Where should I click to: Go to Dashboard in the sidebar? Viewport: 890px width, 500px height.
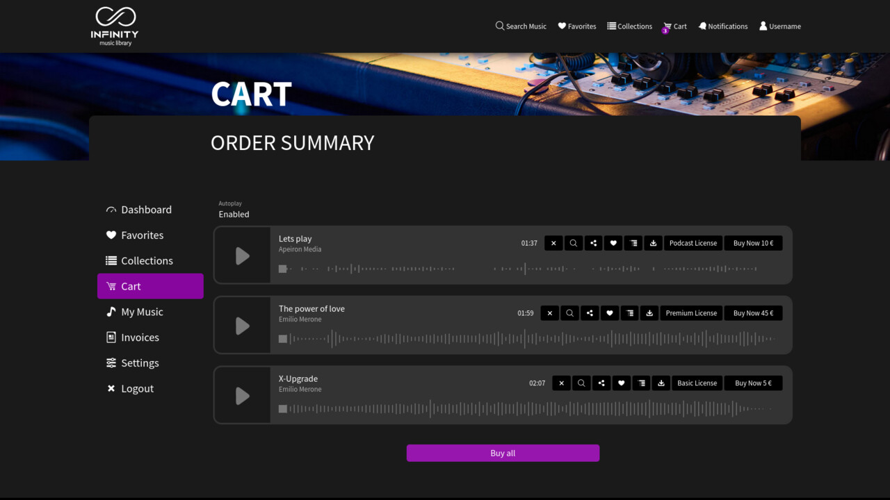[150, 210]
